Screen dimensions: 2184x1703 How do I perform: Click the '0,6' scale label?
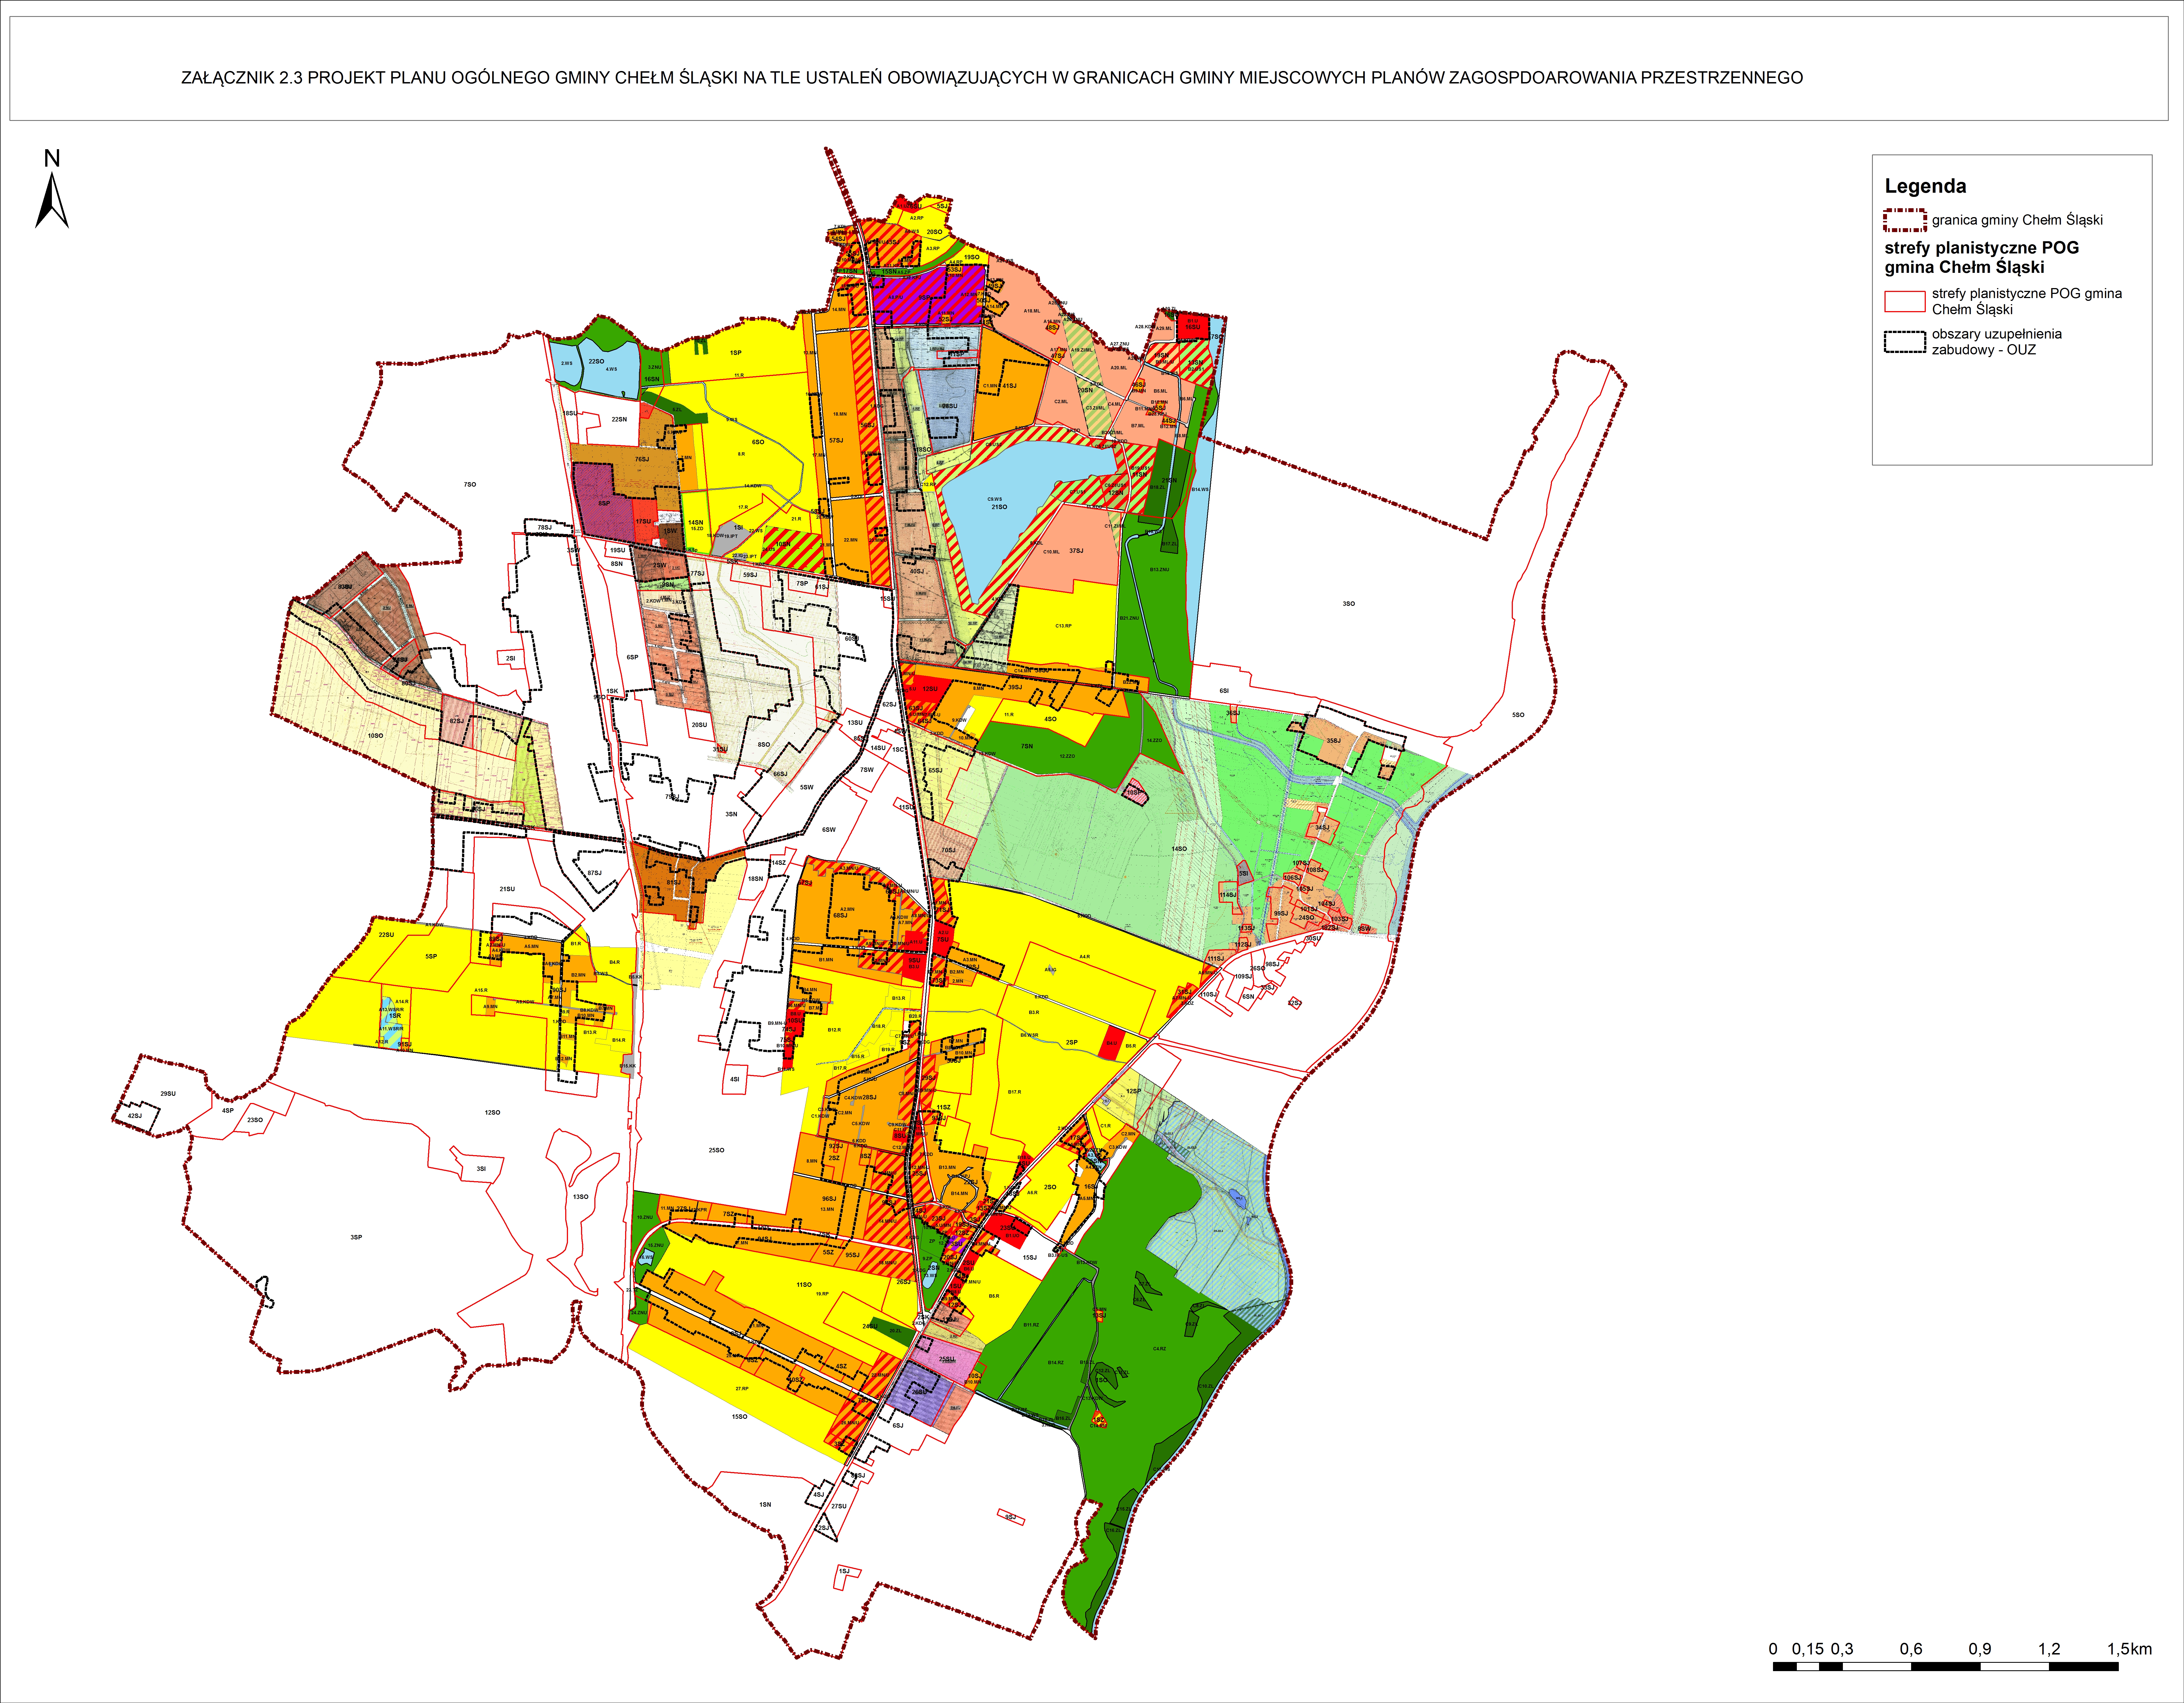coord(1911,1649)
